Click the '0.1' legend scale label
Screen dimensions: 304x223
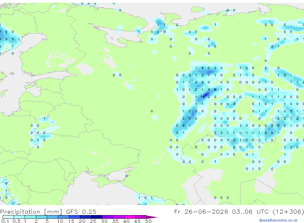click(5, 221)
